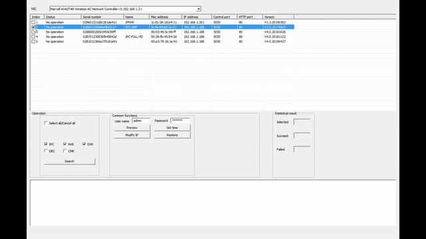Click the version V1.3.20190302 cell

coord(275,22)
